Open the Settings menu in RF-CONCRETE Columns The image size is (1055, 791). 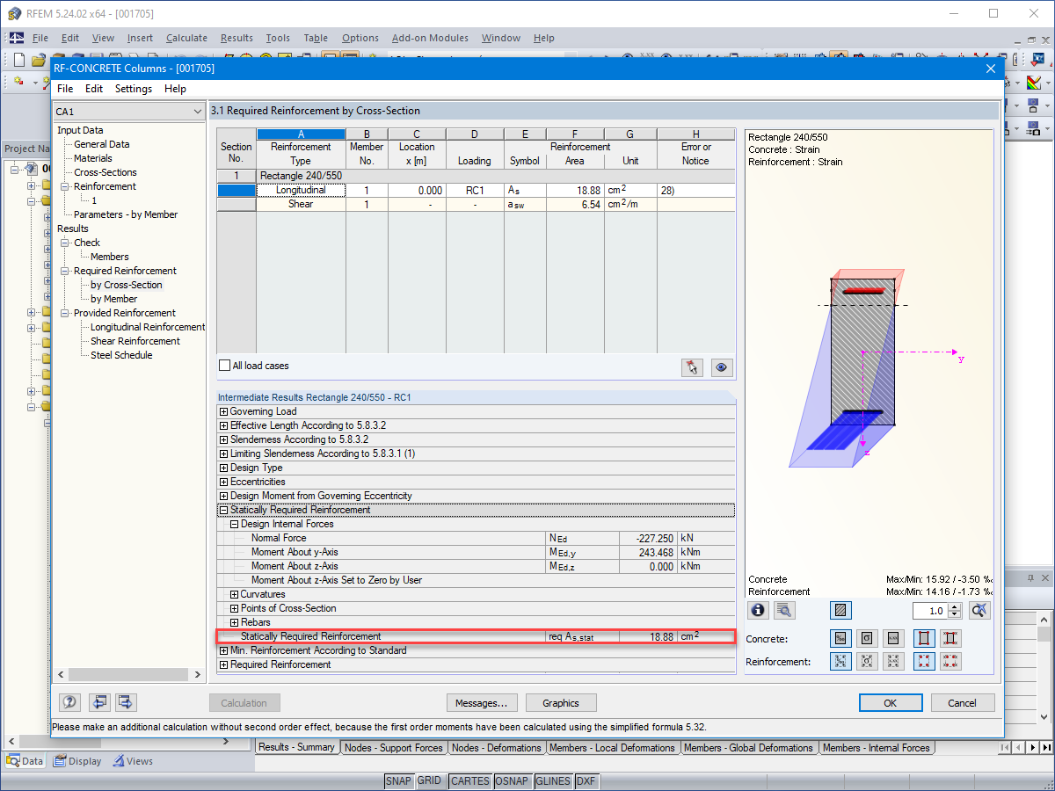point(133,88)
